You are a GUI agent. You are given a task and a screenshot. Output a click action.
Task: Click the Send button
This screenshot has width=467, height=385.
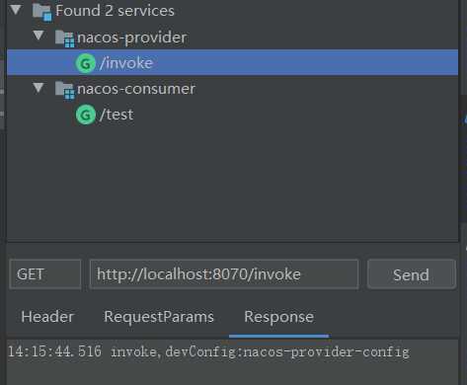pos(412,274)
